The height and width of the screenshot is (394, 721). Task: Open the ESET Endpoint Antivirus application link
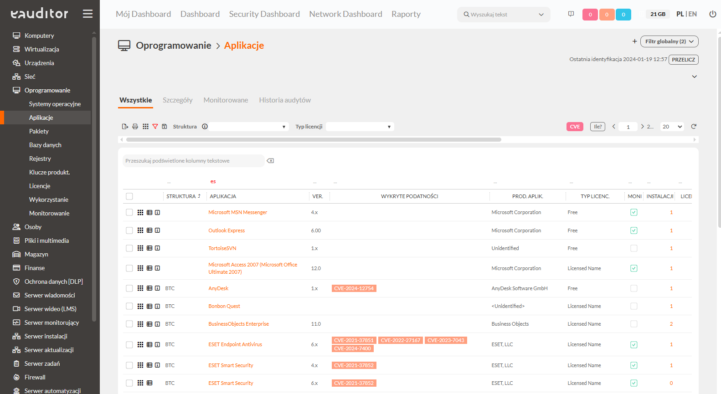(235, 344)
